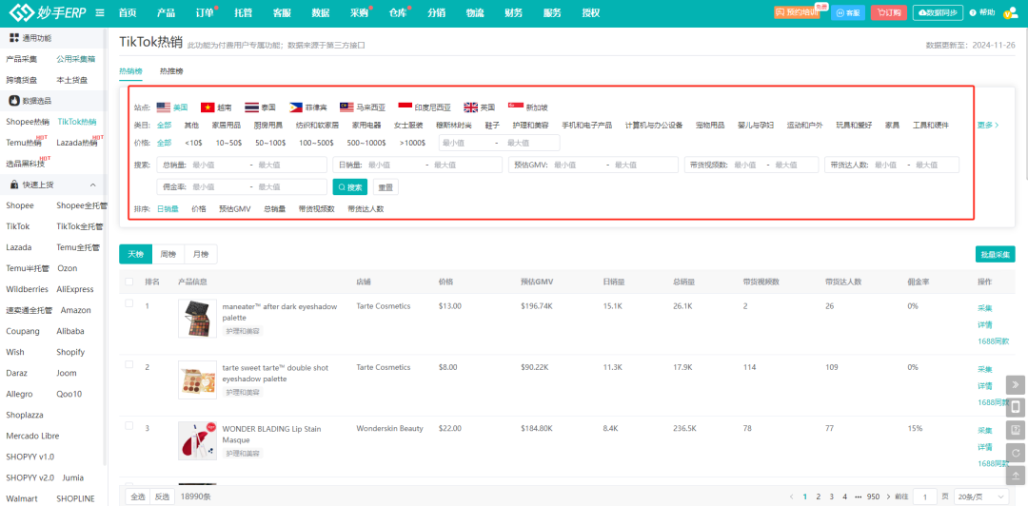Screen dimensions: 1028x506
Task: Click the Tarte Cosmetics shop in row 1
Action: pyautogui.click(x=384, y=305)
